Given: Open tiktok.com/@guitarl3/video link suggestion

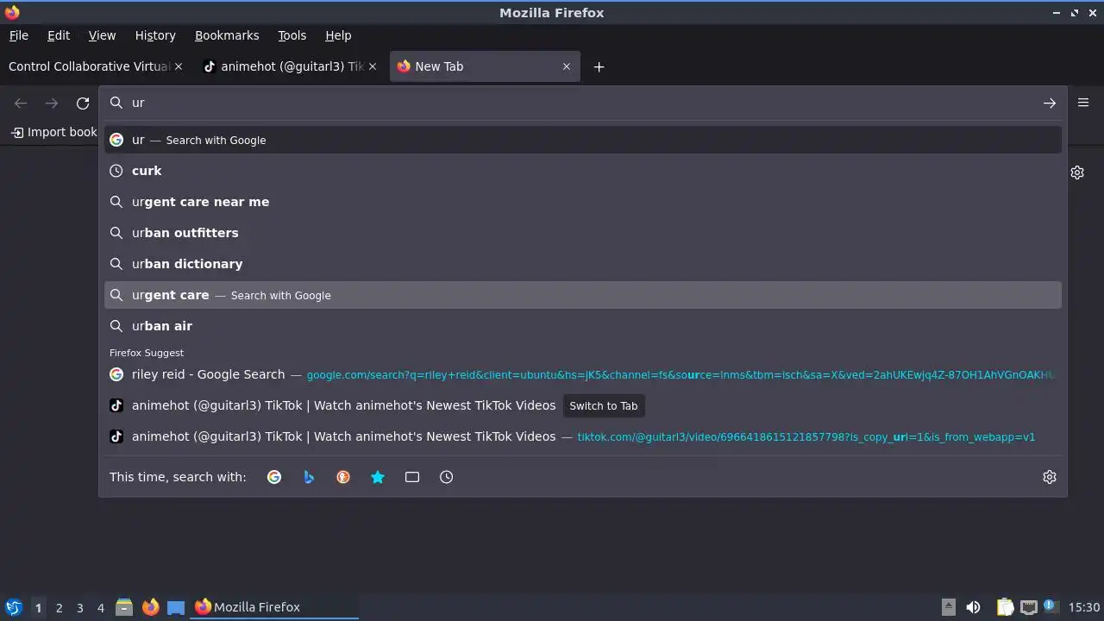Looking at the screenshot, I should 583,436.
